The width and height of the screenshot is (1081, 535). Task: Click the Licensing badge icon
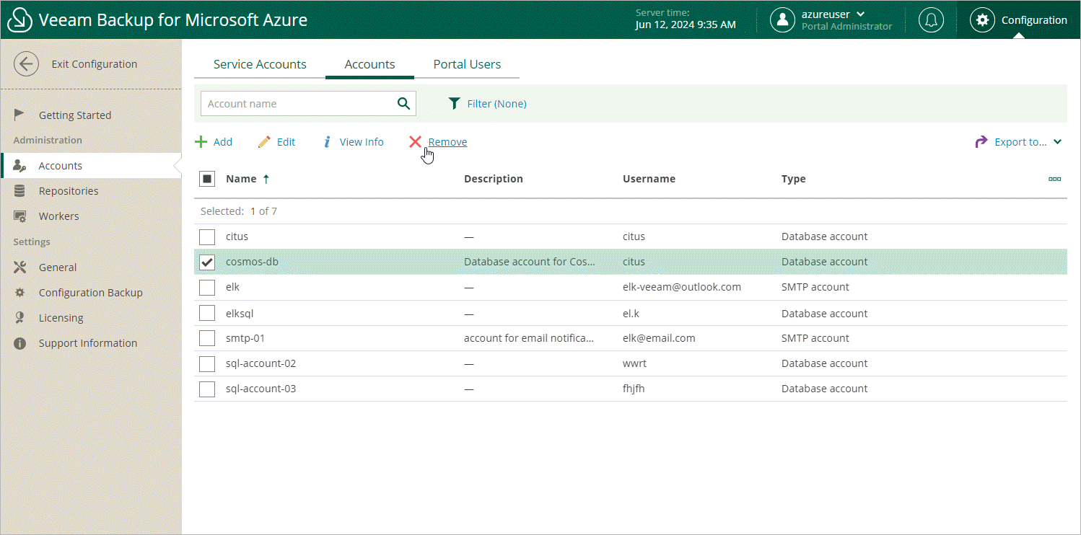click(x=19, y=318)
